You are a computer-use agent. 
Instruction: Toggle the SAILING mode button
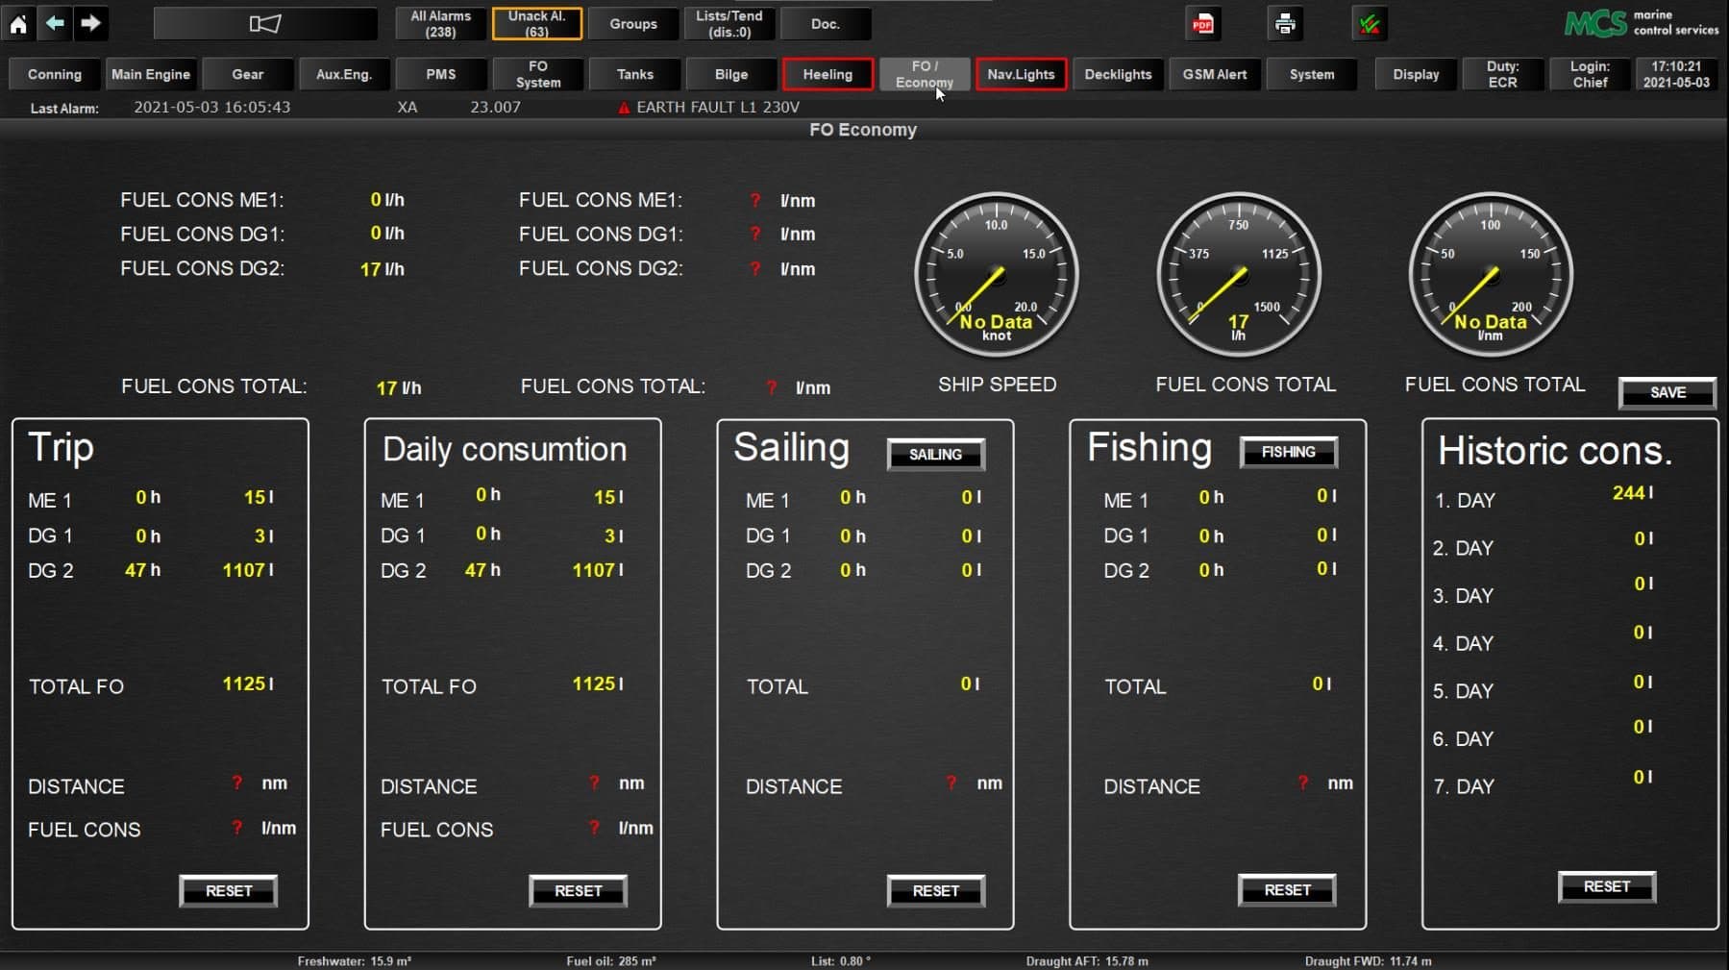tap(935, 454)
